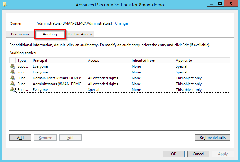Click the Inherited from column header
The image size is (240, 162).
[151, 61]
